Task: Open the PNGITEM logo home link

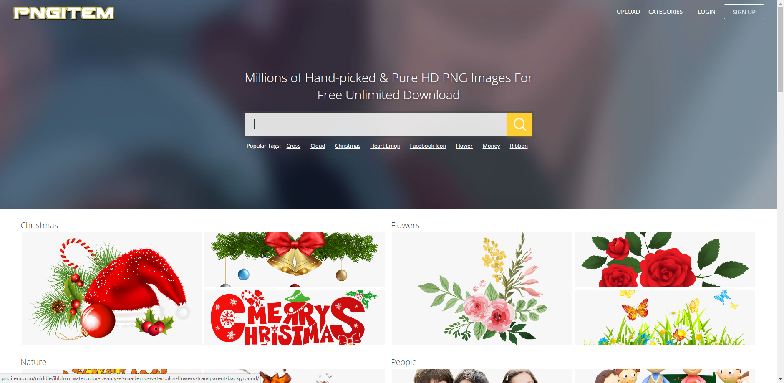Action: [64, 13]
